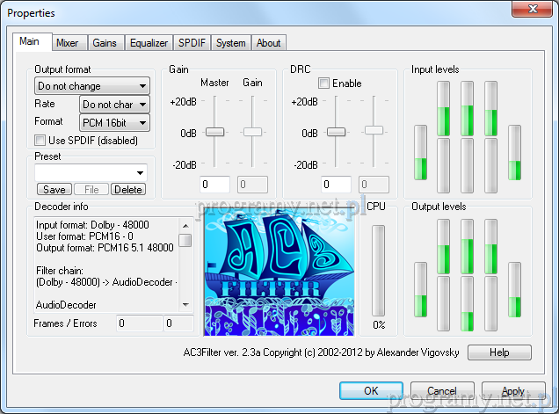The height and width of the screenshot is (414, 559).
Task: Open the About tab
Action: 268,43
